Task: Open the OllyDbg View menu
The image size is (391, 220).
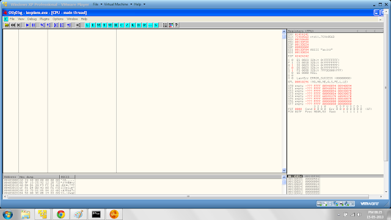Action: [x=21, y=19]
